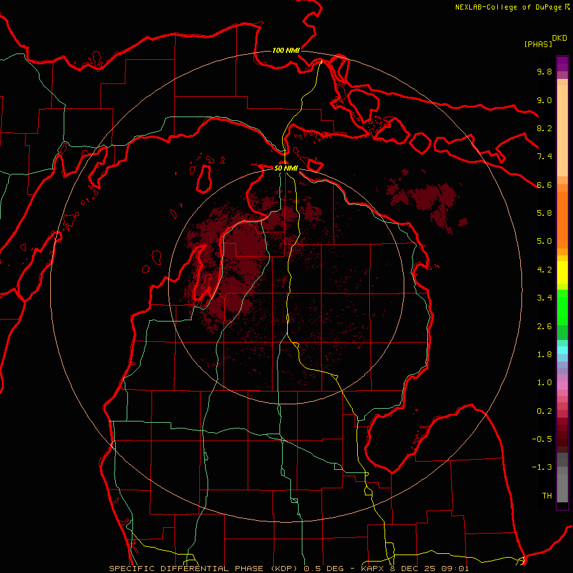Click the 0.2 scale value
Screen dimensions: 573x573
coord(544,411)
